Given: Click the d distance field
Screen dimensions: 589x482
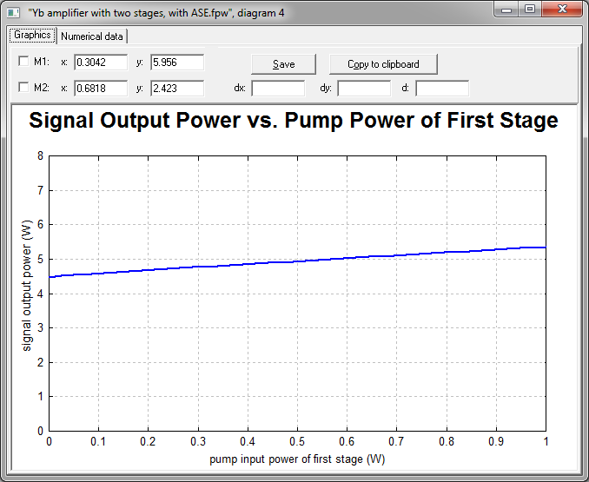Looking at the screenshot, I should coord(442,89).
